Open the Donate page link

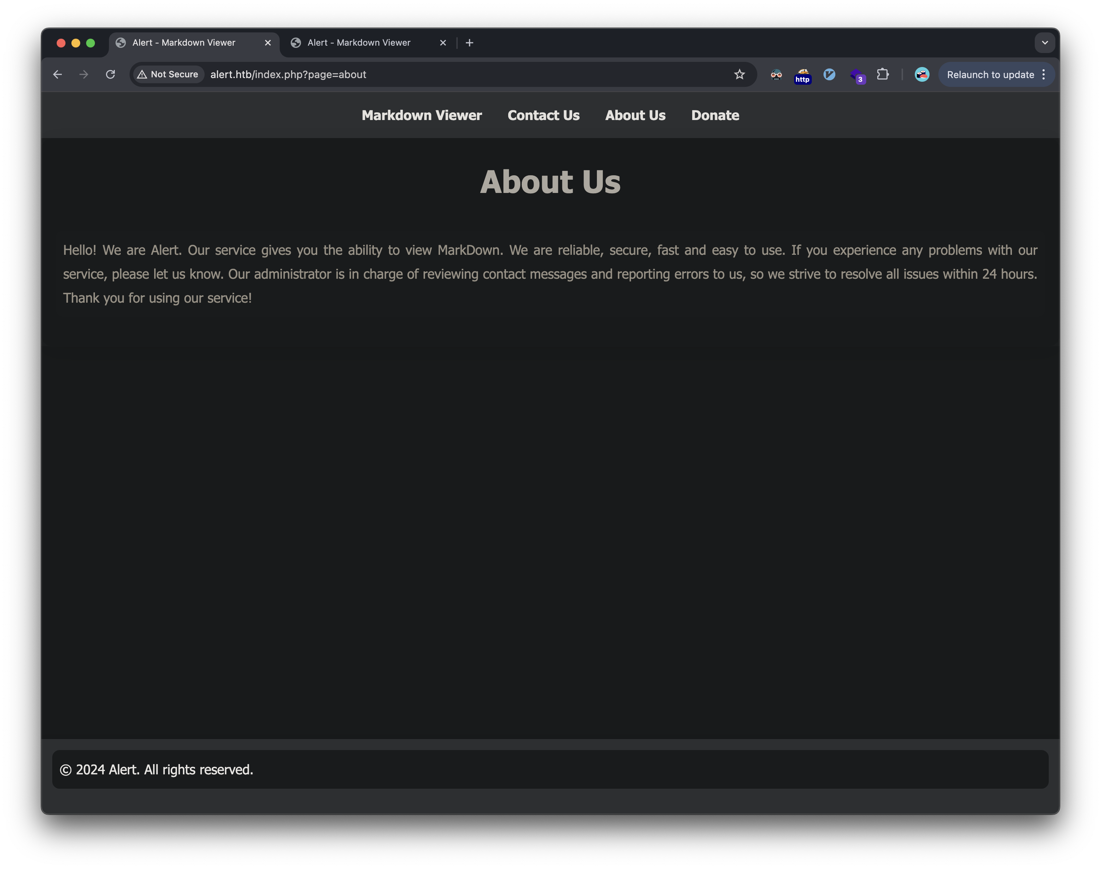(715, 116)
